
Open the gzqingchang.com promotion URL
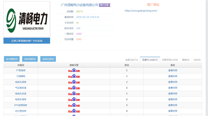point(141,11)
